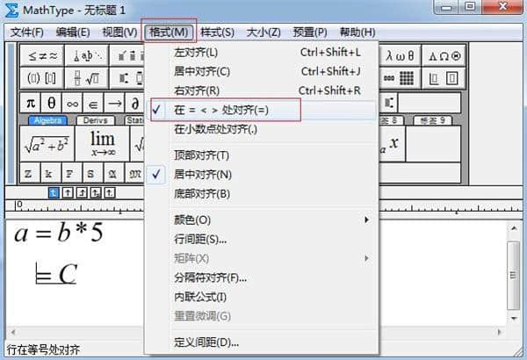527x360 pixels.
Task: Open the 大小(Z) menu
Action: point(263,32)
